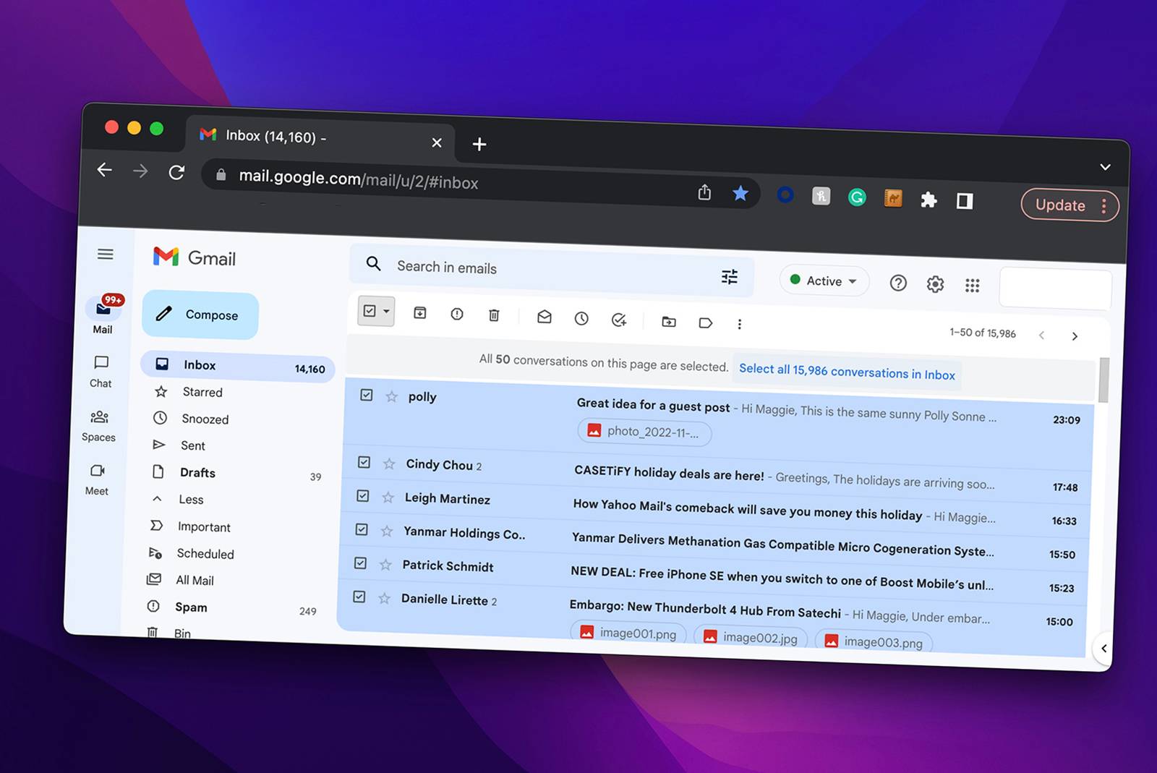Viewport: 1157px width, 773px height.
Task: Uncheck the Cindy Chou email checkbox
Action: 364,462
